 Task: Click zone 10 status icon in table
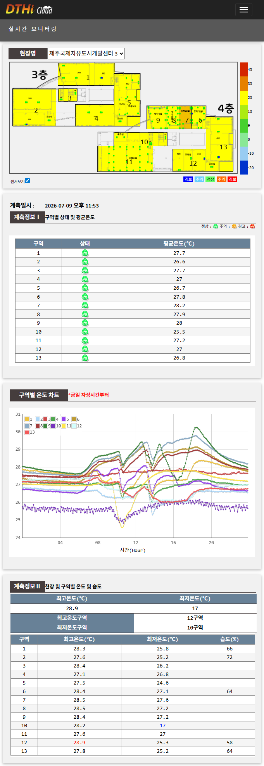[x=85, y=332]
